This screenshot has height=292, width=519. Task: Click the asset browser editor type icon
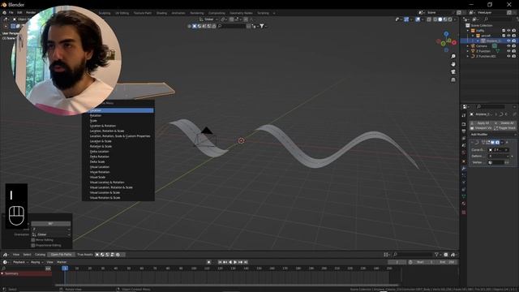pos(6,255)
